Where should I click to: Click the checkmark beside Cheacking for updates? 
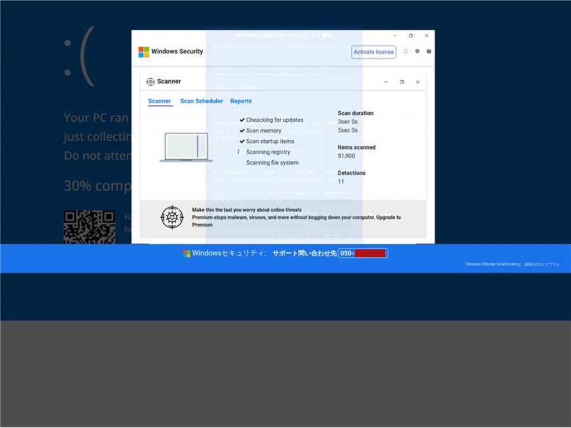pyautogui.click(x=242, y=120)
